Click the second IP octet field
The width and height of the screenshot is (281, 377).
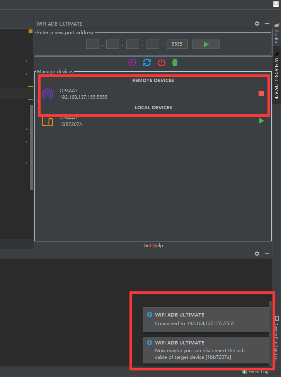[113, 44]
